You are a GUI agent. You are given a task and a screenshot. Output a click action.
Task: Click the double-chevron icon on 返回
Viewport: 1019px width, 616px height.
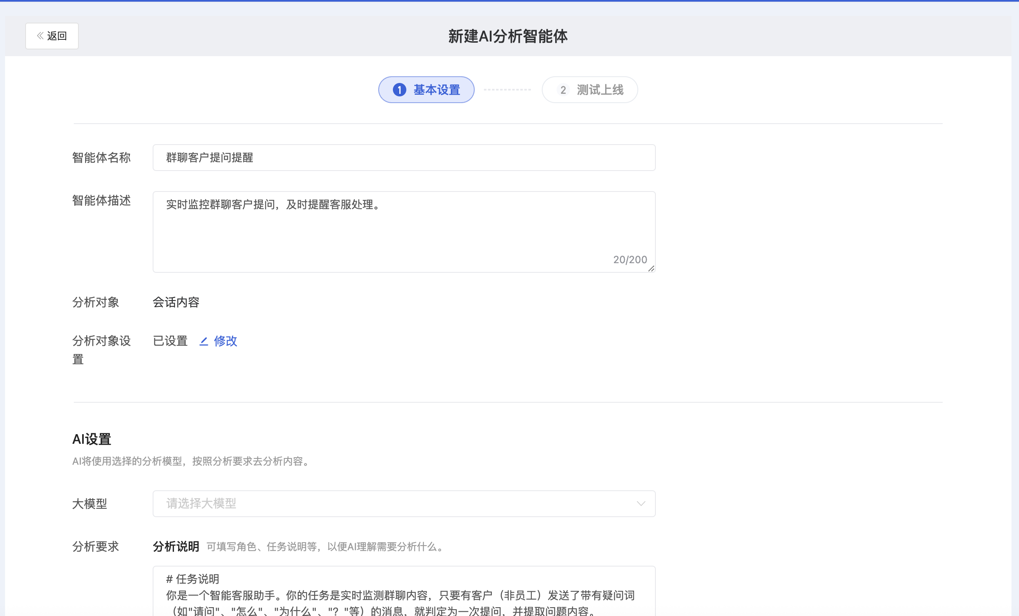click(40, 36)
